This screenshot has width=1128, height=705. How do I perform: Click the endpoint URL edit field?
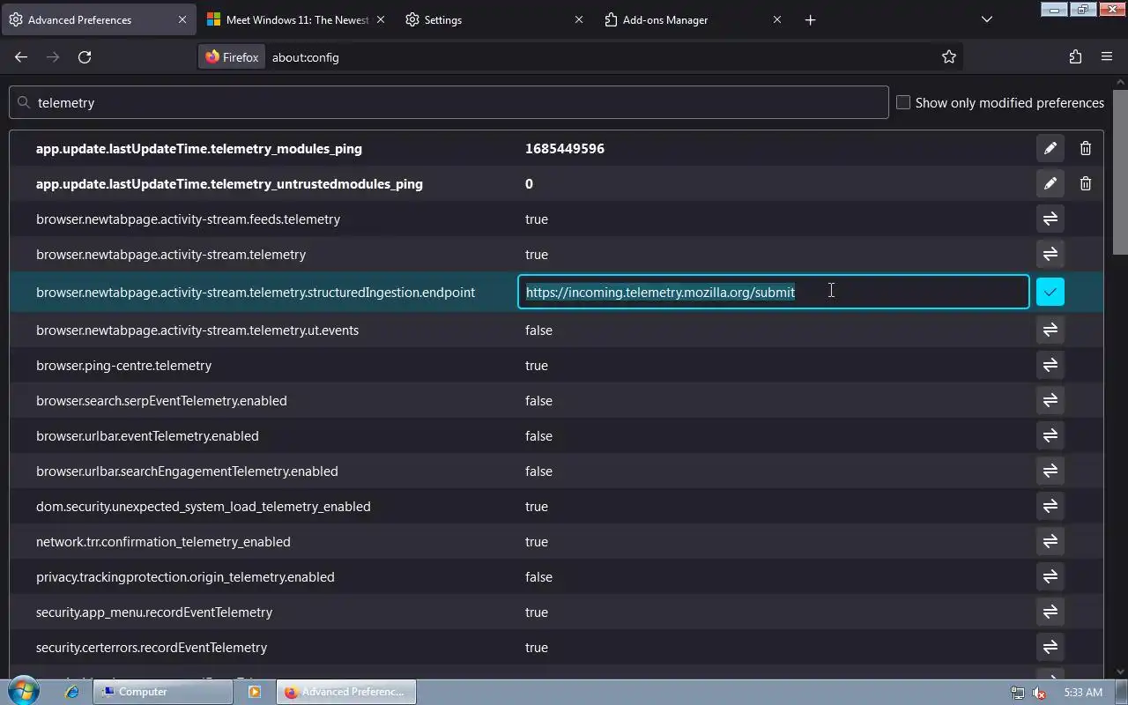pyautogui.click(x=773, y=292)
